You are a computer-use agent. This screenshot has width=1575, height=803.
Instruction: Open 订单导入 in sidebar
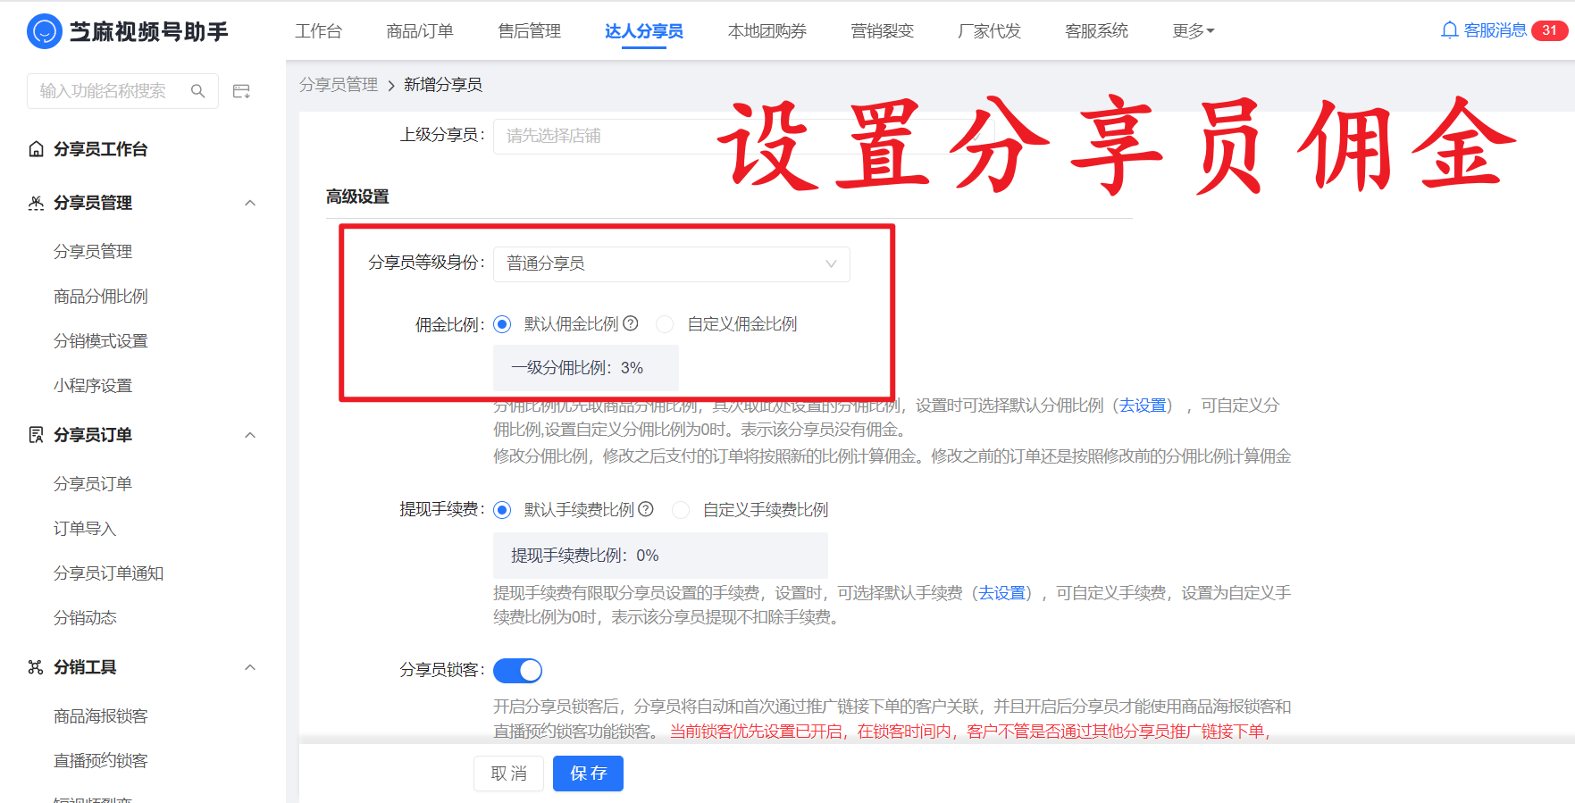(x=85, y=529)
